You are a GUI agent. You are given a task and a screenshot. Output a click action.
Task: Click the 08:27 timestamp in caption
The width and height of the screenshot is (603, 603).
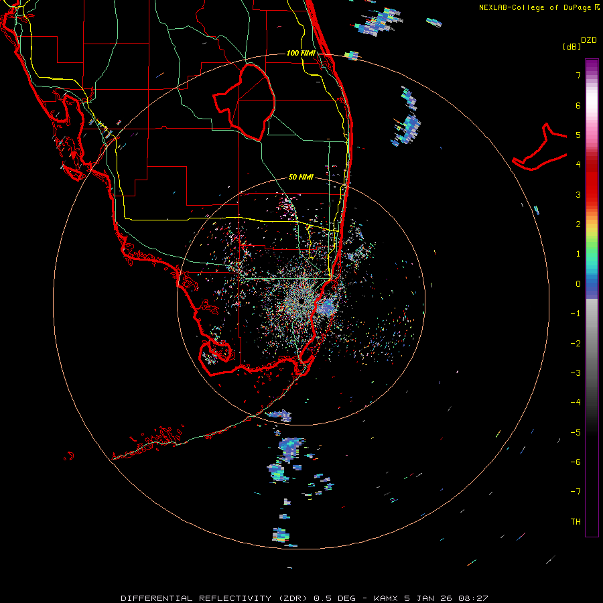473,598
